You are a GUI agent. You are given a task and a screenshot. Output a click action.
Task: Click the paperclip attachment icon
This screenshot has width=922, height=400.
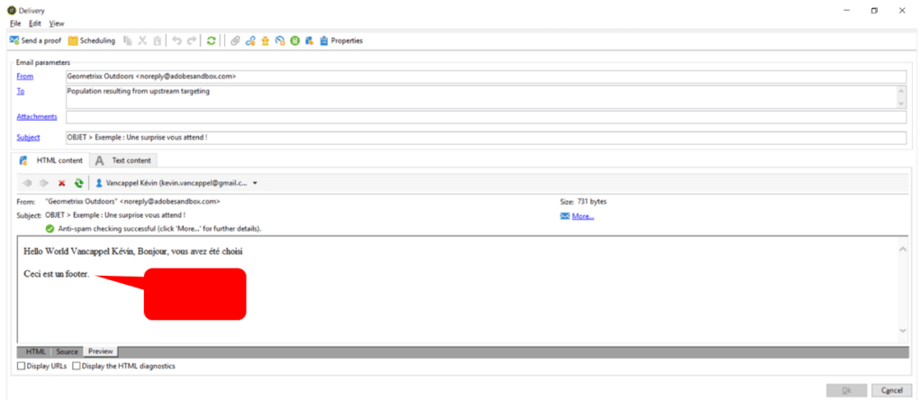tap(236, 41)
